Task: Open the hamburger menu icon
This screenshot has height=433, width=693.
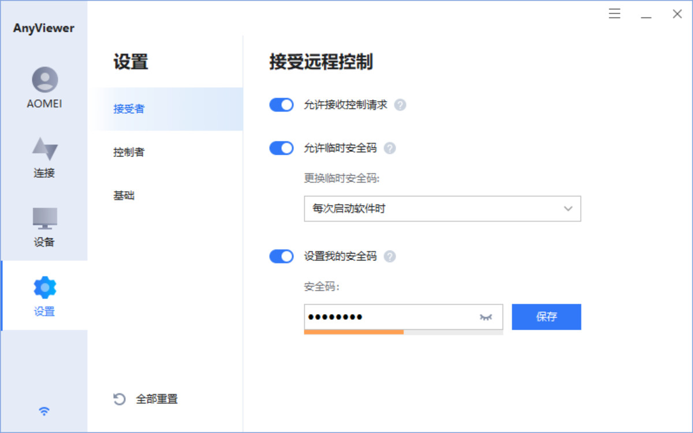Action: [x=614, y=14]
